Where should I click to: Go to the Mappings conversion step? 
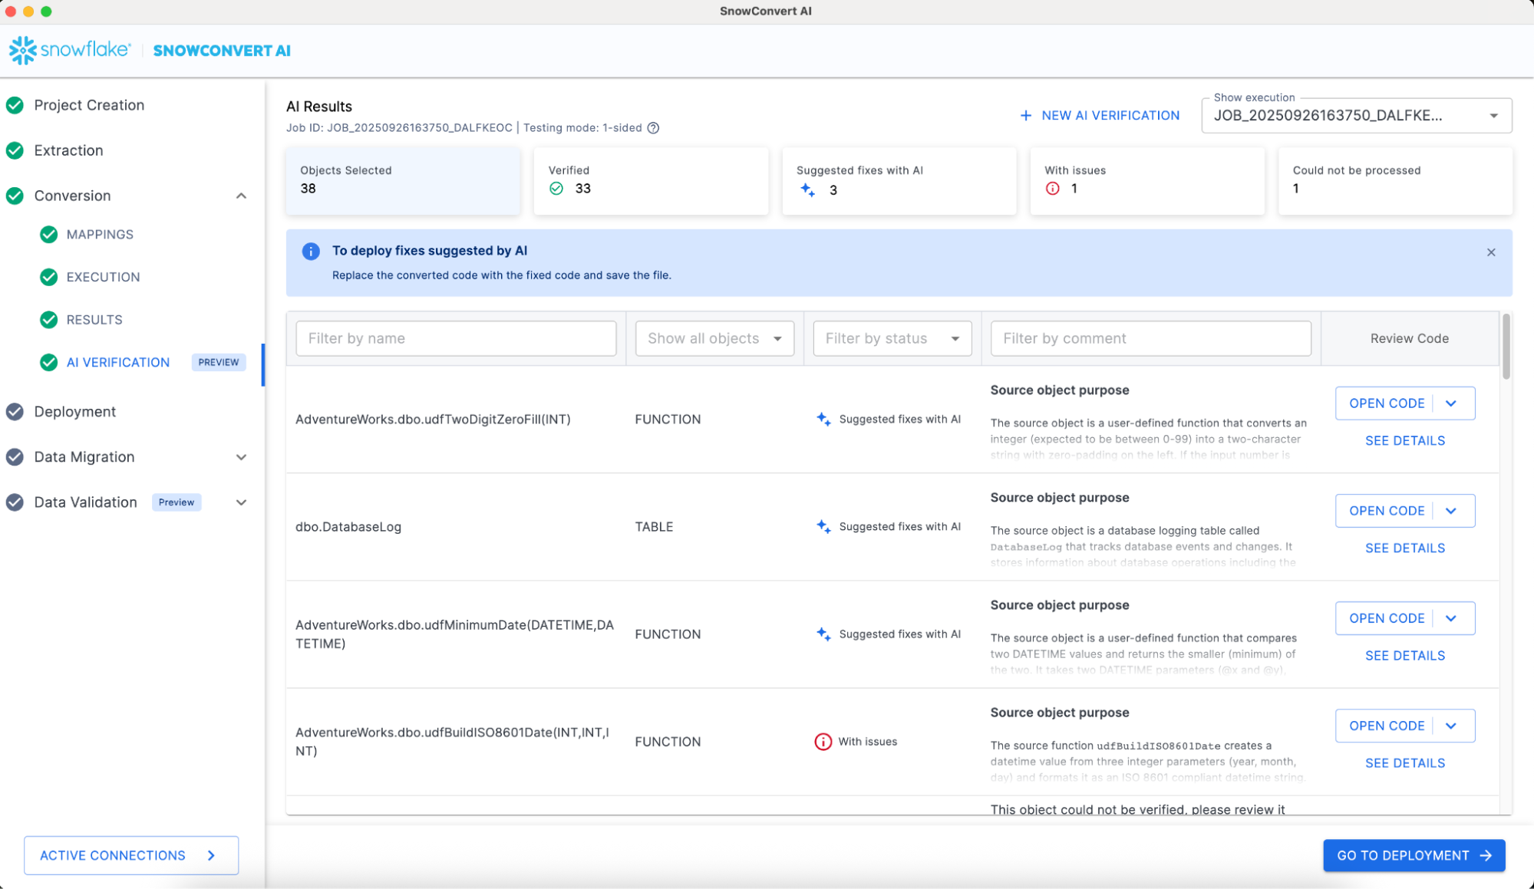click(100, 235)
